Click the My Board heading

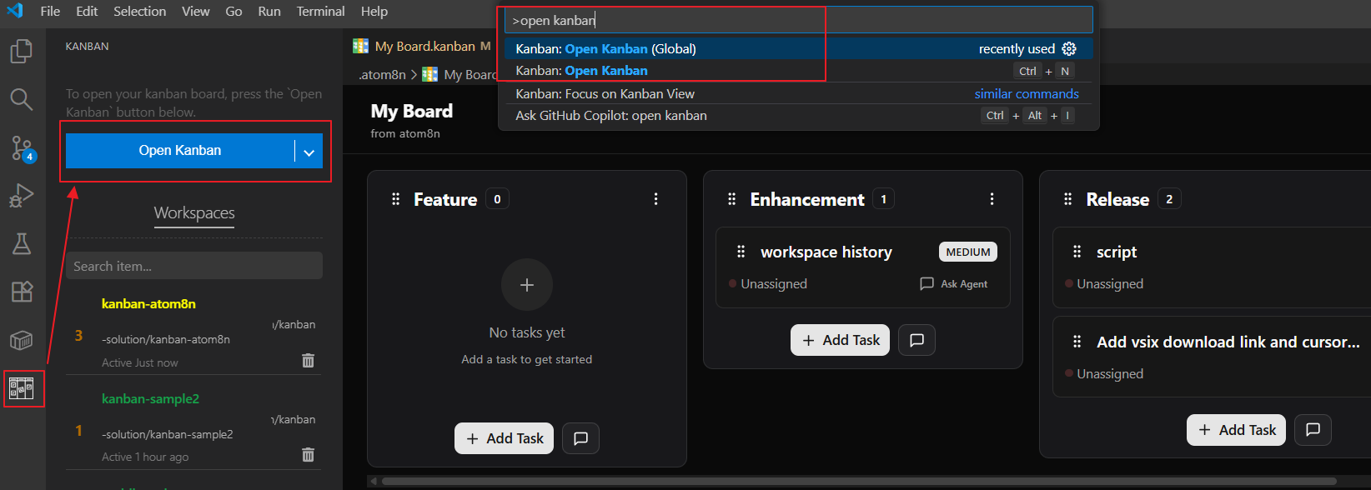click(412, 111)
